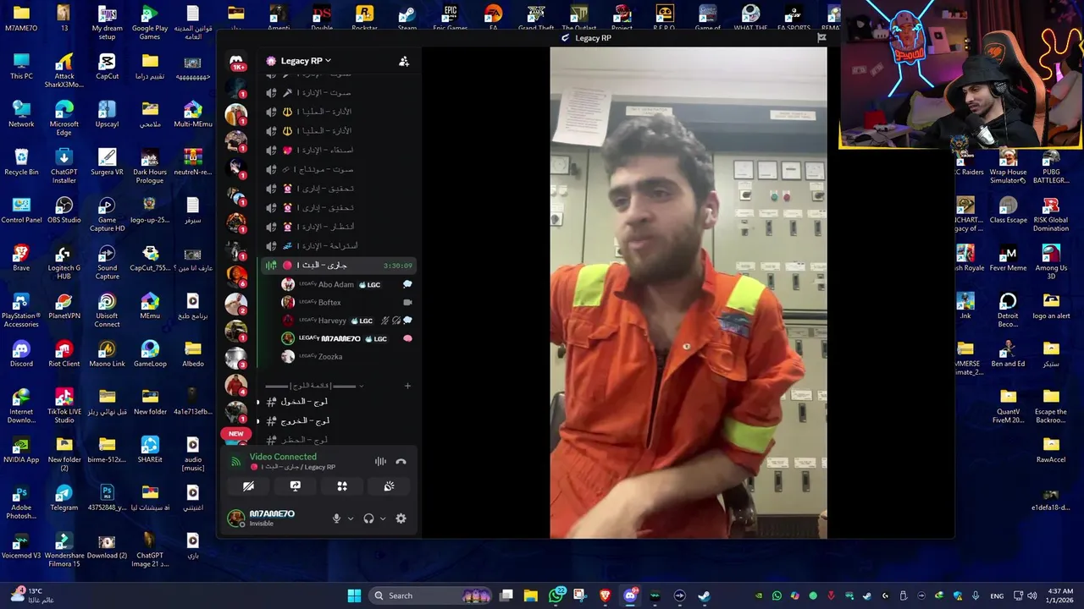Open CapCut desktop shortcut
1084x609 pixels.
tap(107, 66)
